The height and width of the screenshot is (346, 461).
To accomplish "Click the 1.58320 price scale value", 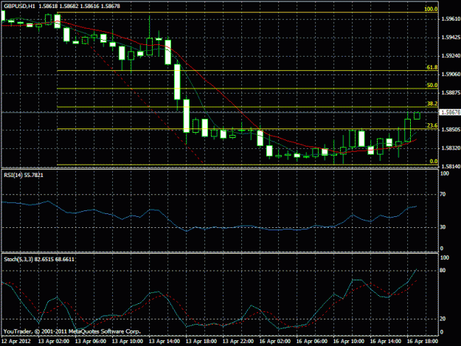I will (x=451, y=148).
